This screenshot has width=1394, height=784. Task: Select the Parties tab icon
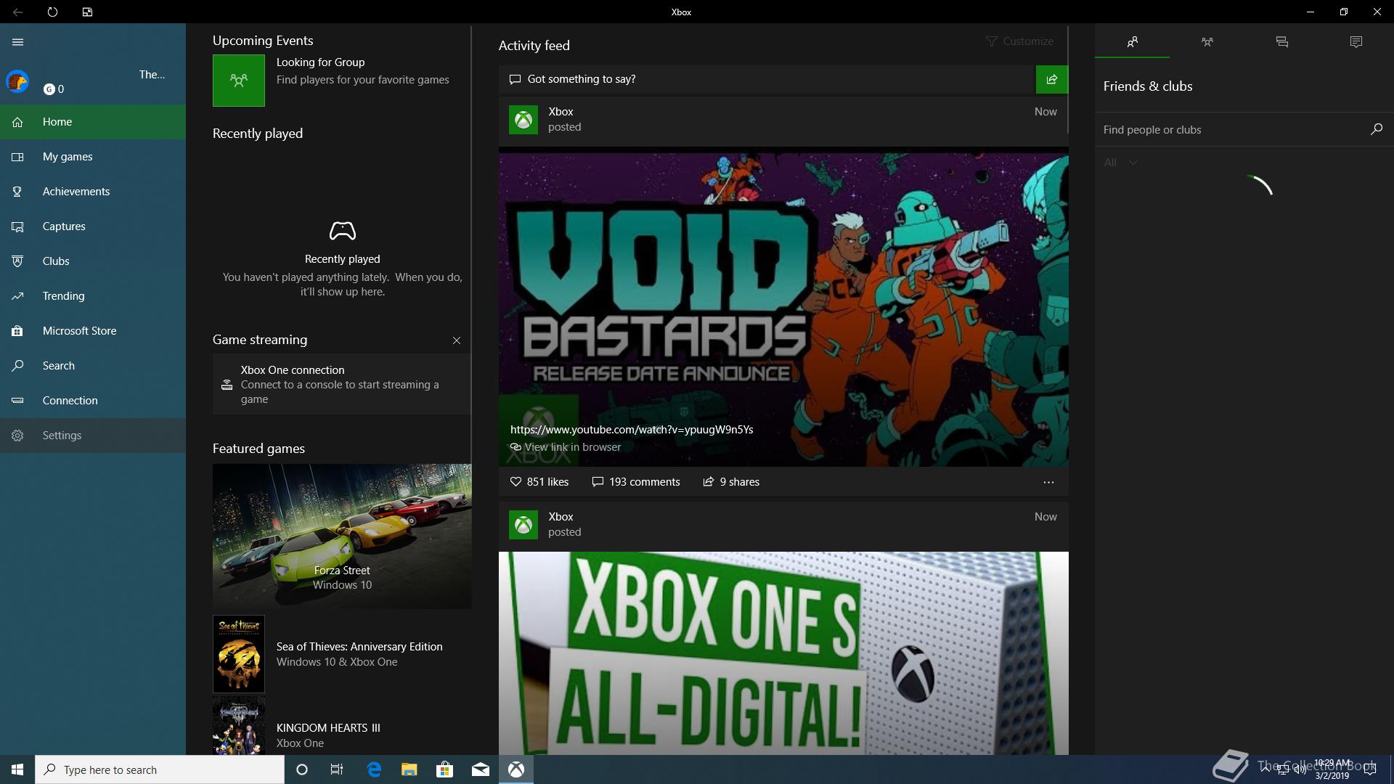[x=1207, y=42]
